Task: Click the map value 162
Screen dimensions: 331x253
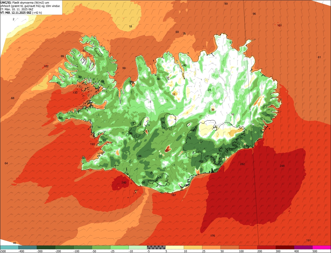Action: pos(167,151)
